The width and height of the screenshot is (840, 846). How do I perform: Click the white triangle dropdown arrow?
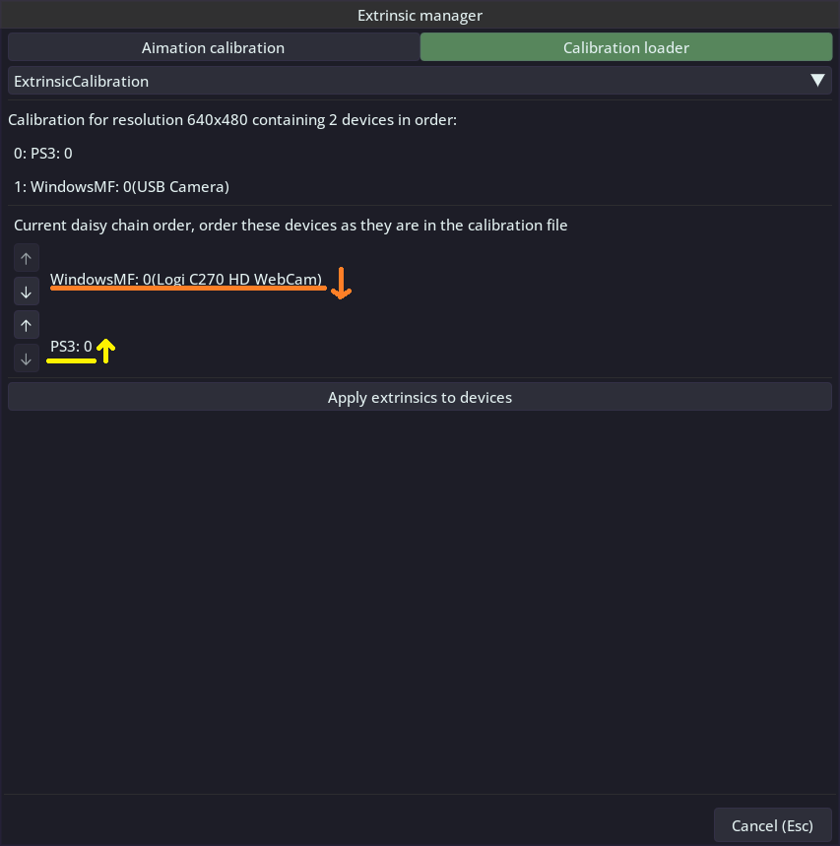tap(817, 81)
